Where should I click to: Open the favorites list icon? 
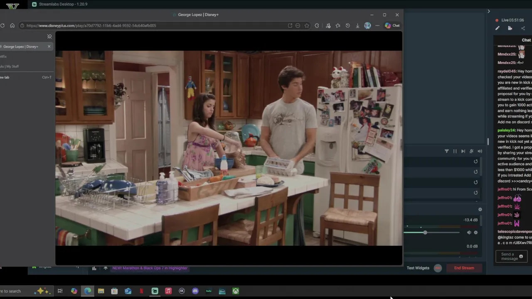(x=338, y=25)
